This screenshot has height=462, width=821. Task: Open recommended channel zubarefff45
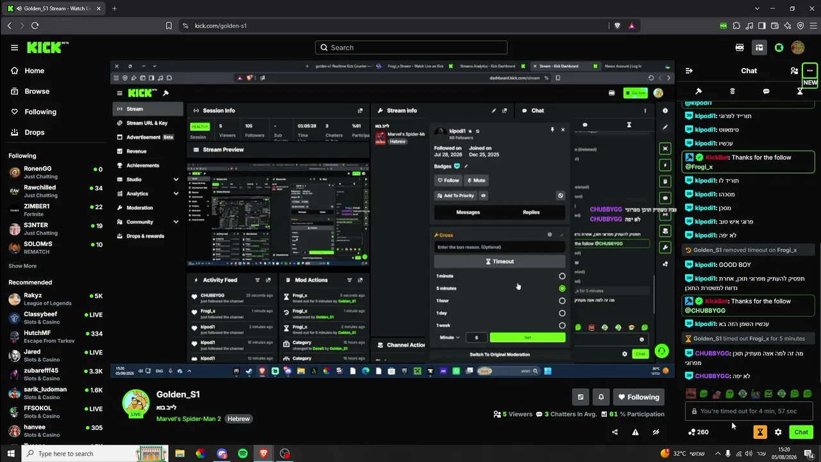point(55,374)
